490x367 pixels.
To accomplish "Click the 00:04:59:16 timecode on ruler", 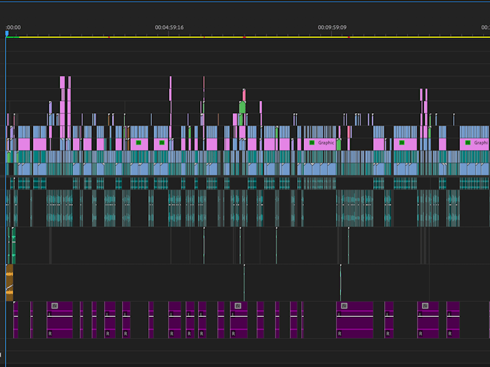I will point(169,28).
